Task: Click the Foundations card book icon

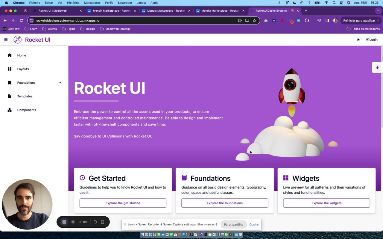Action: (184, 178)
